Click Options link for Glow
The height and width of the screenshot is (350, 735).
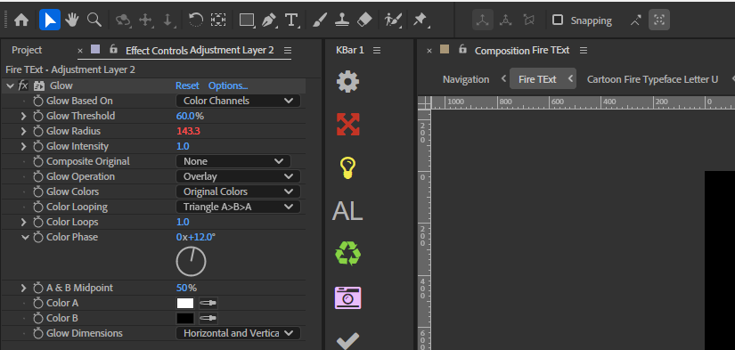[228, 85]
